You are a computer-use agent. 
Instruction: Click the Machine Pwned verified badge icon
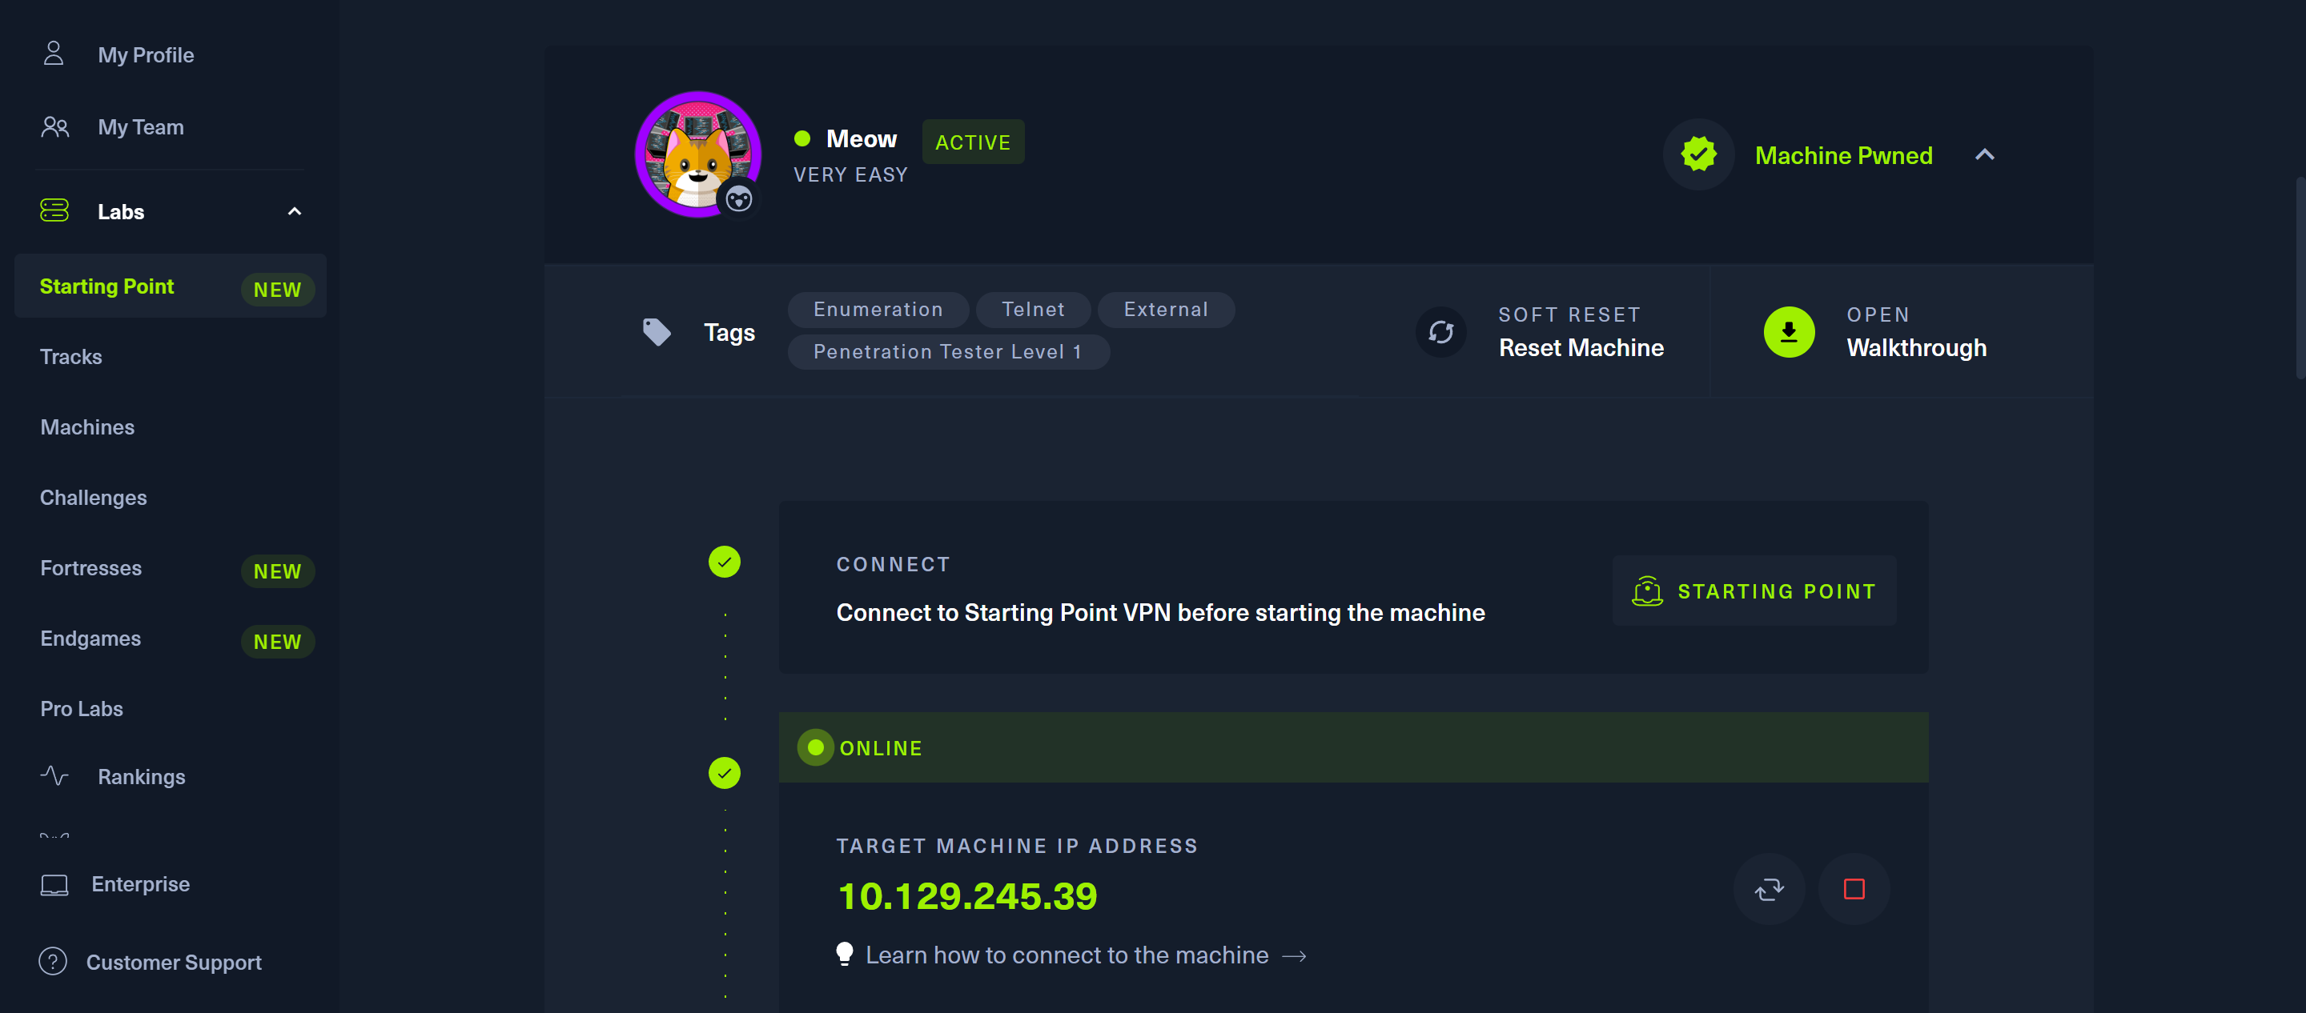tap(1698, 154)
